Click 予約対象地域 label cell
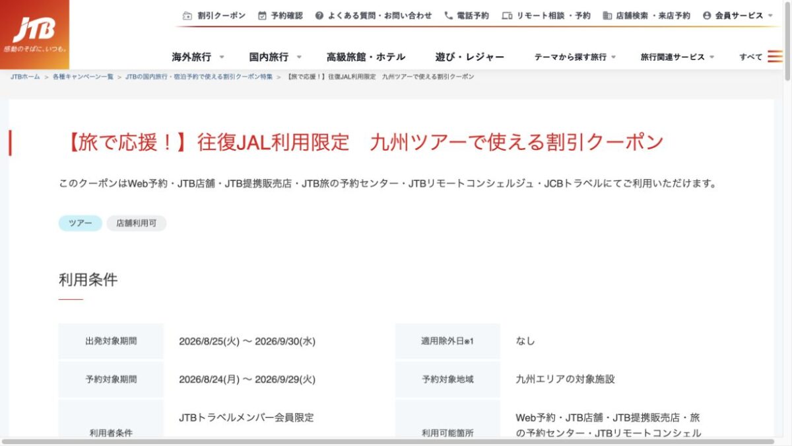 (x=447, y=379)
